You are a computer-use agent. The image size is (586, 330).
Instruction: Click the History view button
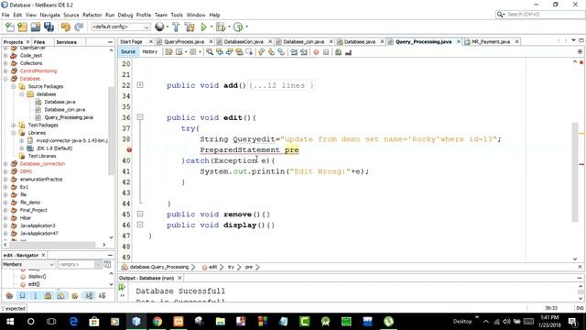pos(149,51)
